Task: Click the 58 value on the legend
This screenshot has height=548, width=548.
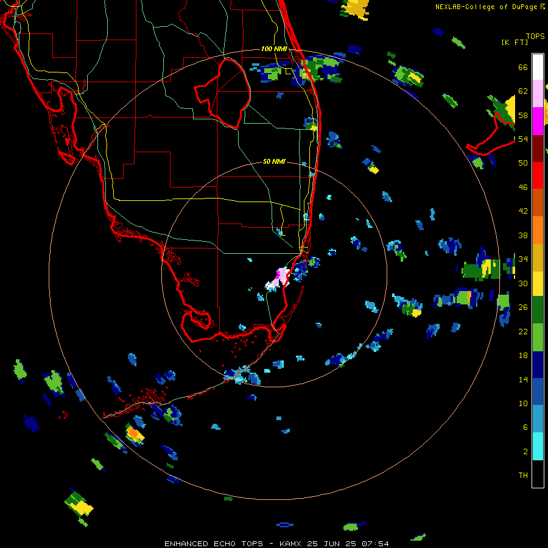Action: 523,115
